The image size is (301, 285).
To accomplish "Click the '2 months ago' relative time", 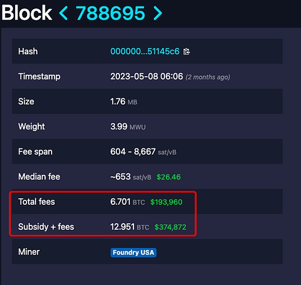I will tap(208, 77).
